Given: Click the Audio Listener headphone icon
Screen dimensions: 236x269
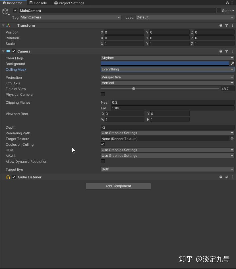Looking at the screenshot, I should click(8, 177).
